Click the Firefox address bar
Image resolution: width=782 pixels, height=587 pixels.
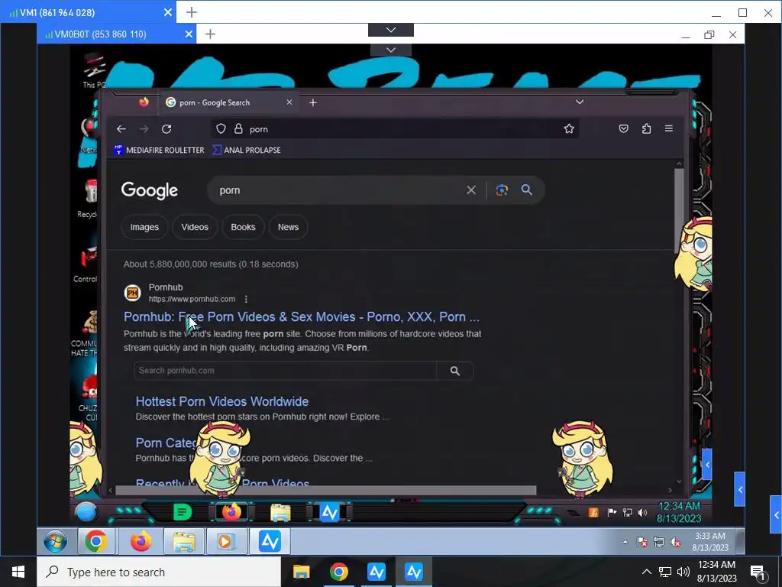(x=394, y=128)
